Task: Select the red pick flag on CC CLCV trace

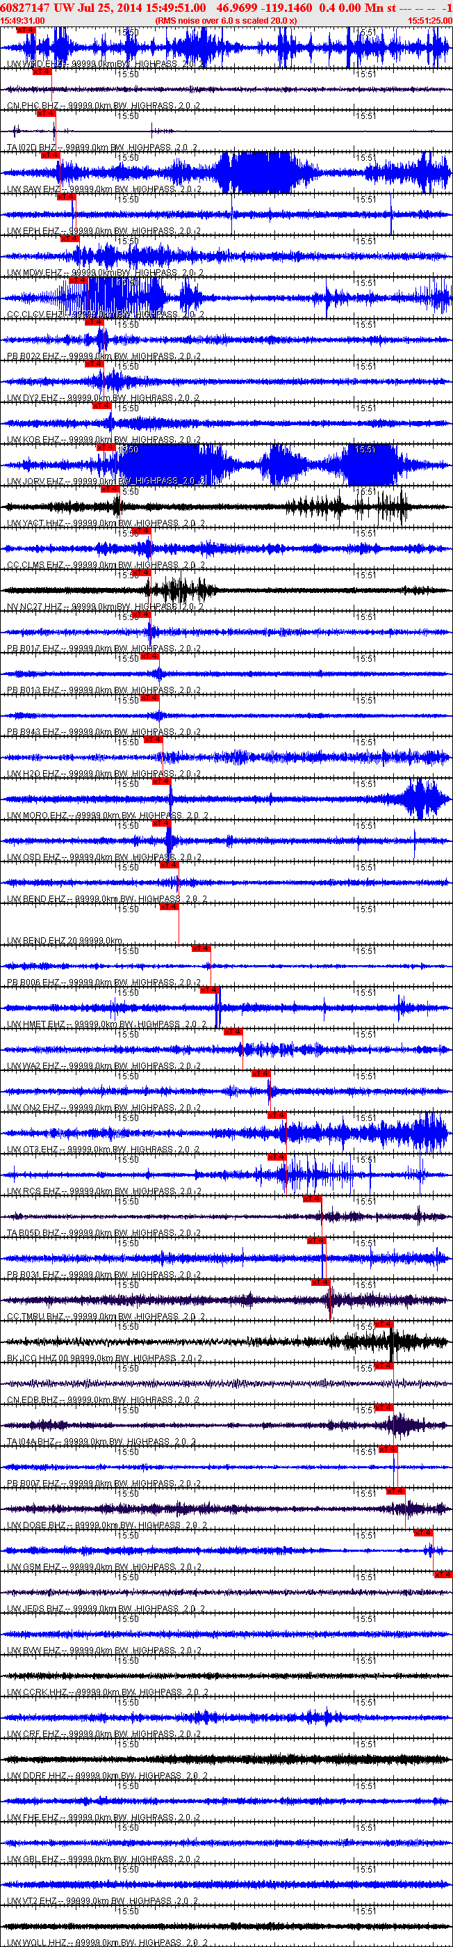Action: [x=78, y=280]
